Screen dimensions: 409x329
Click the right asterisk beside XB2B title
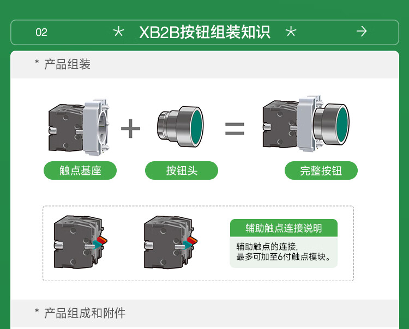(291, 32)
